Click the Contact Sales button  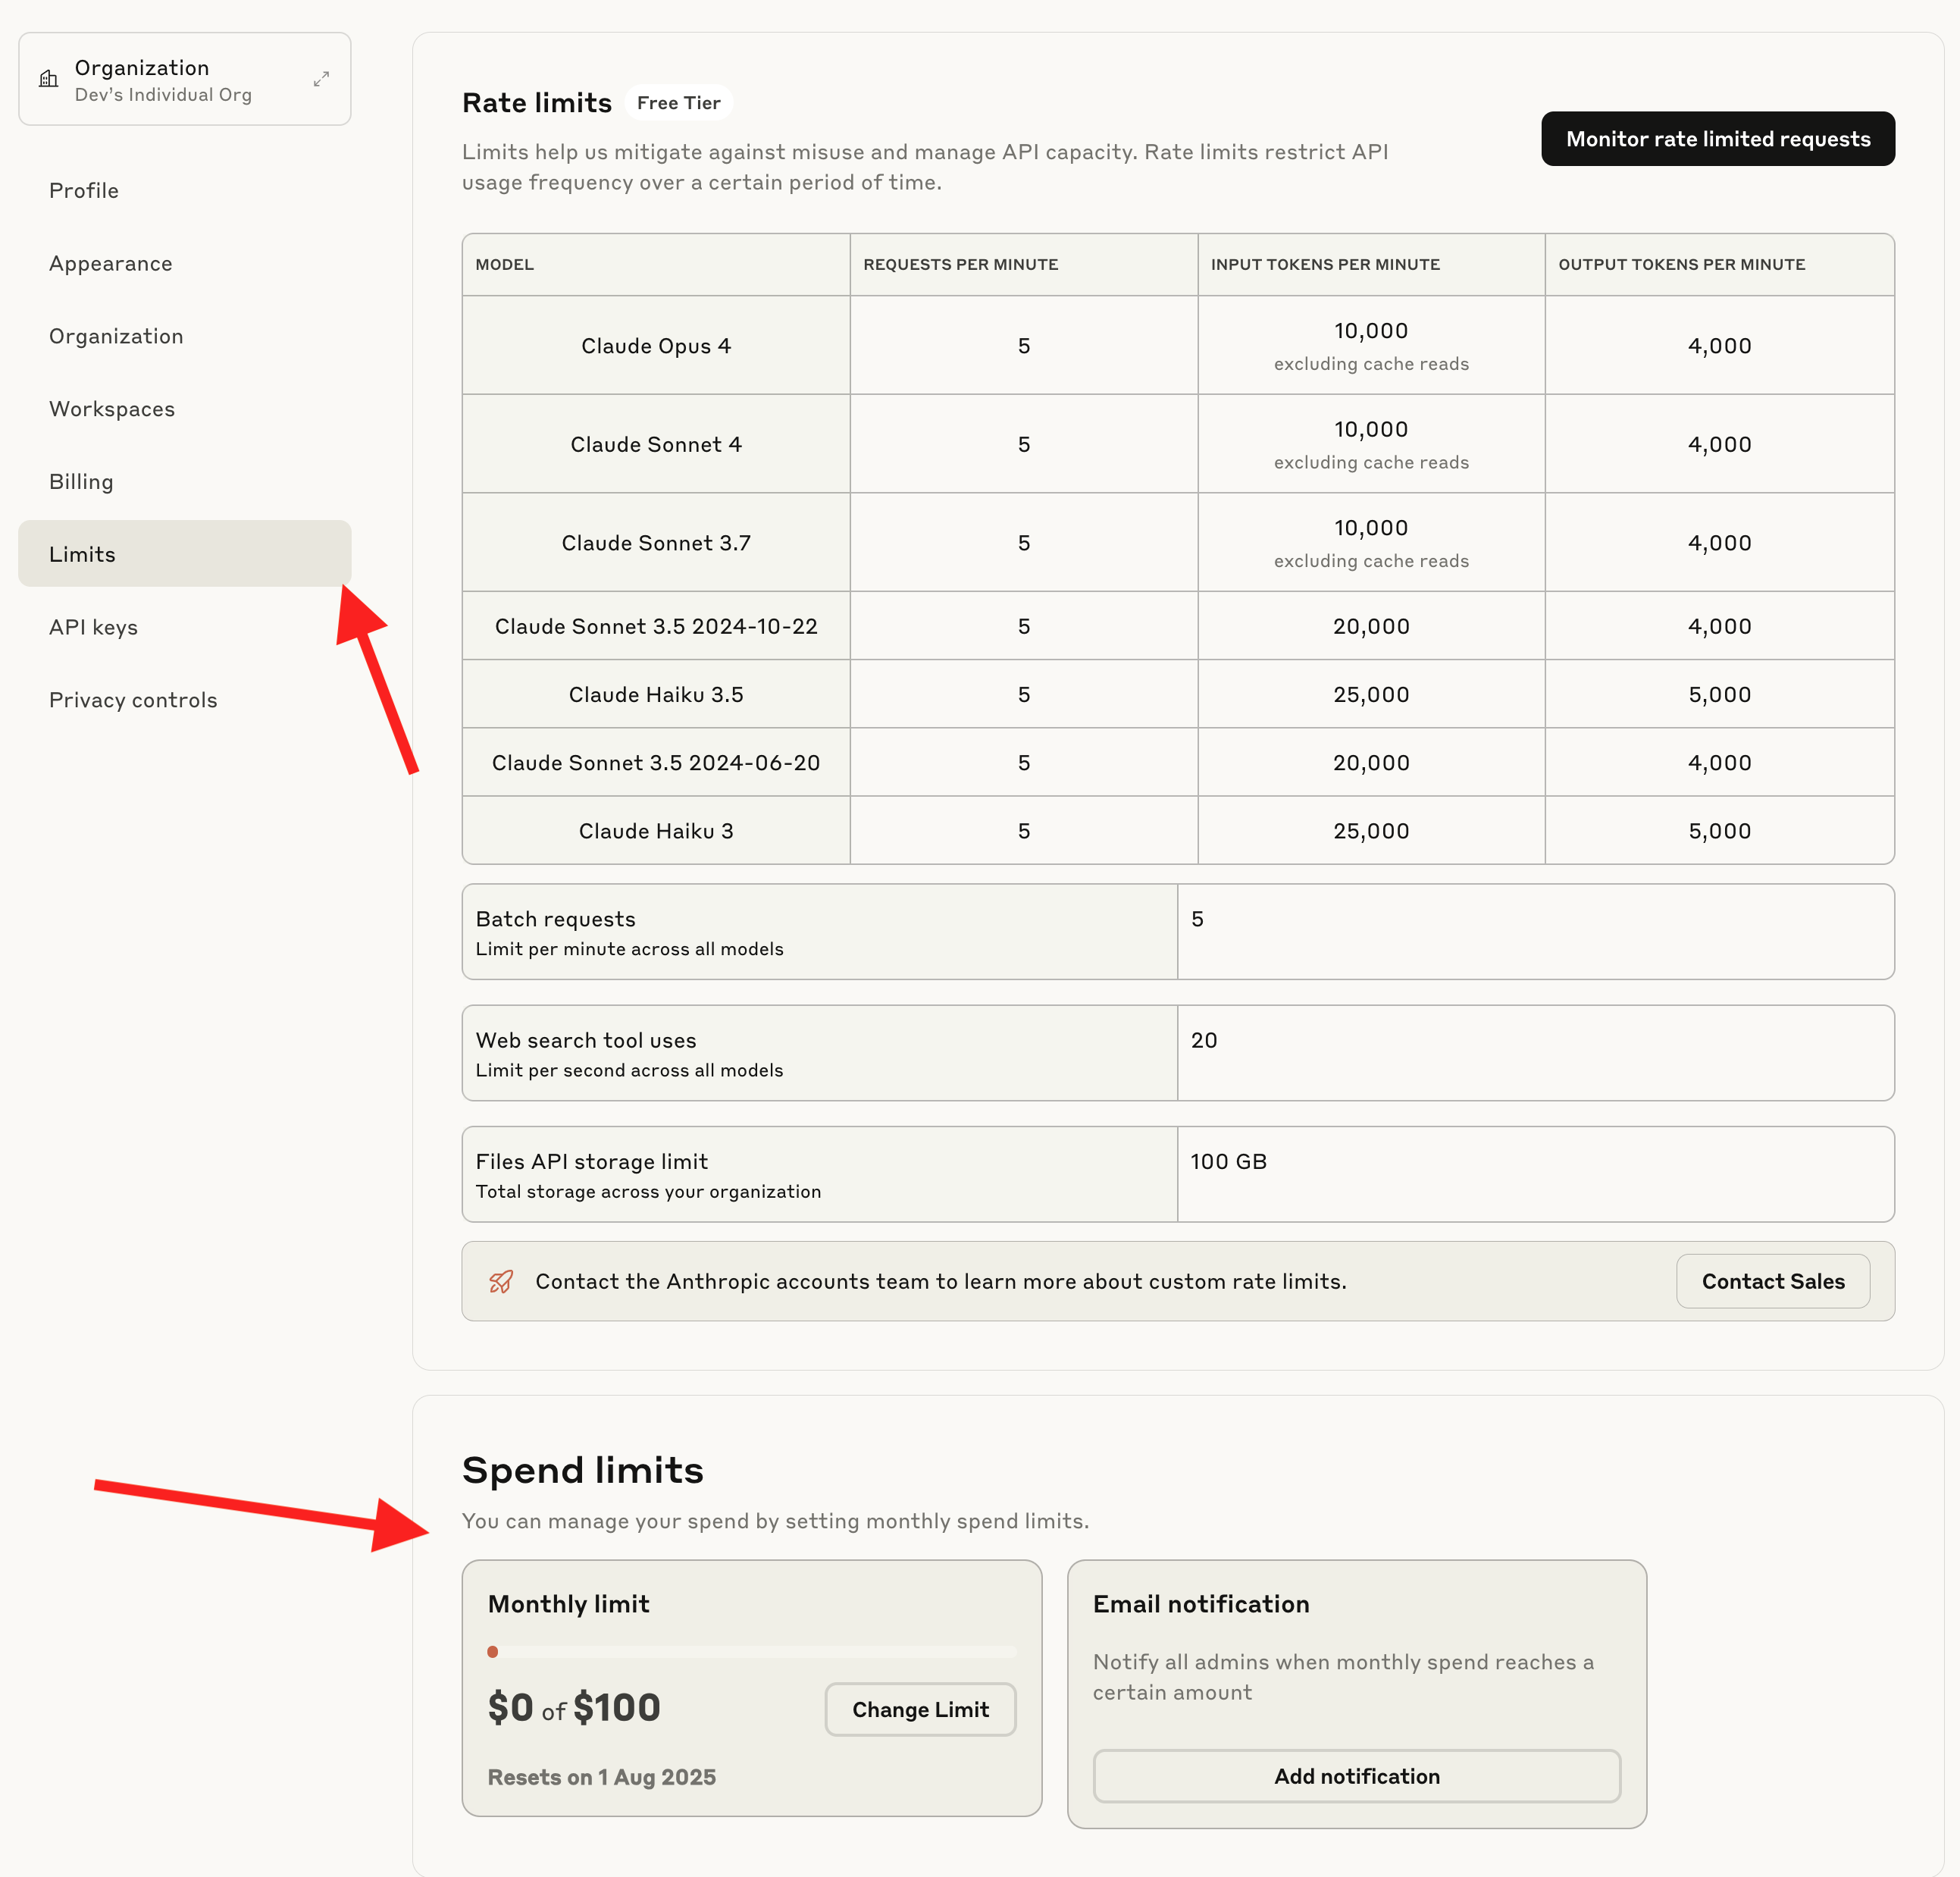[1773, 1281]
